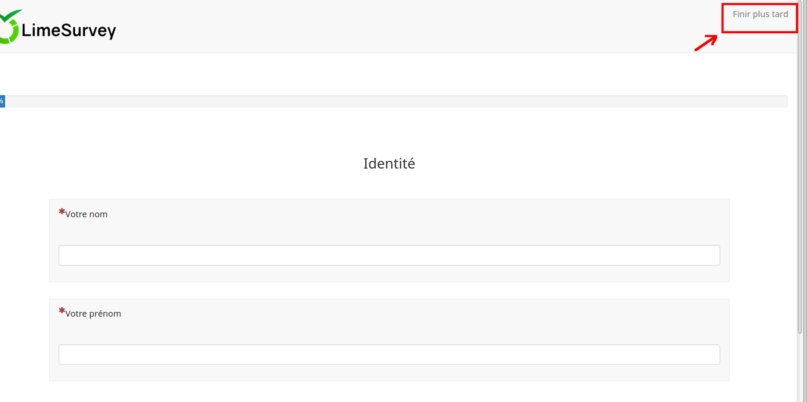Screen dimensions: 807x402
Task: Focus the 'Votre nom' text field
Action: coord(389,255)
